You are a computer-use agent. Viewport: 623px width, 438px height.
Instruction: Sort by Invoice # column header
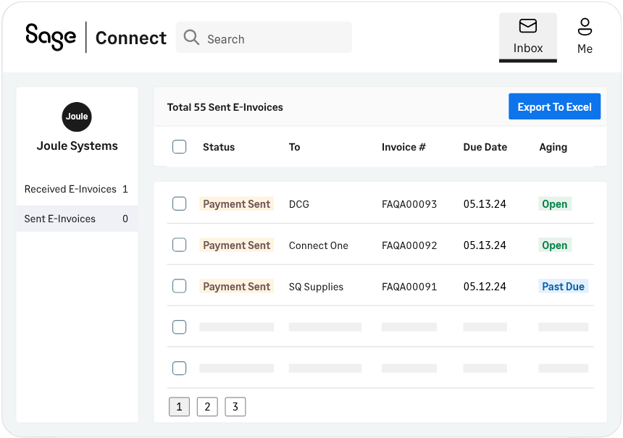404,147
